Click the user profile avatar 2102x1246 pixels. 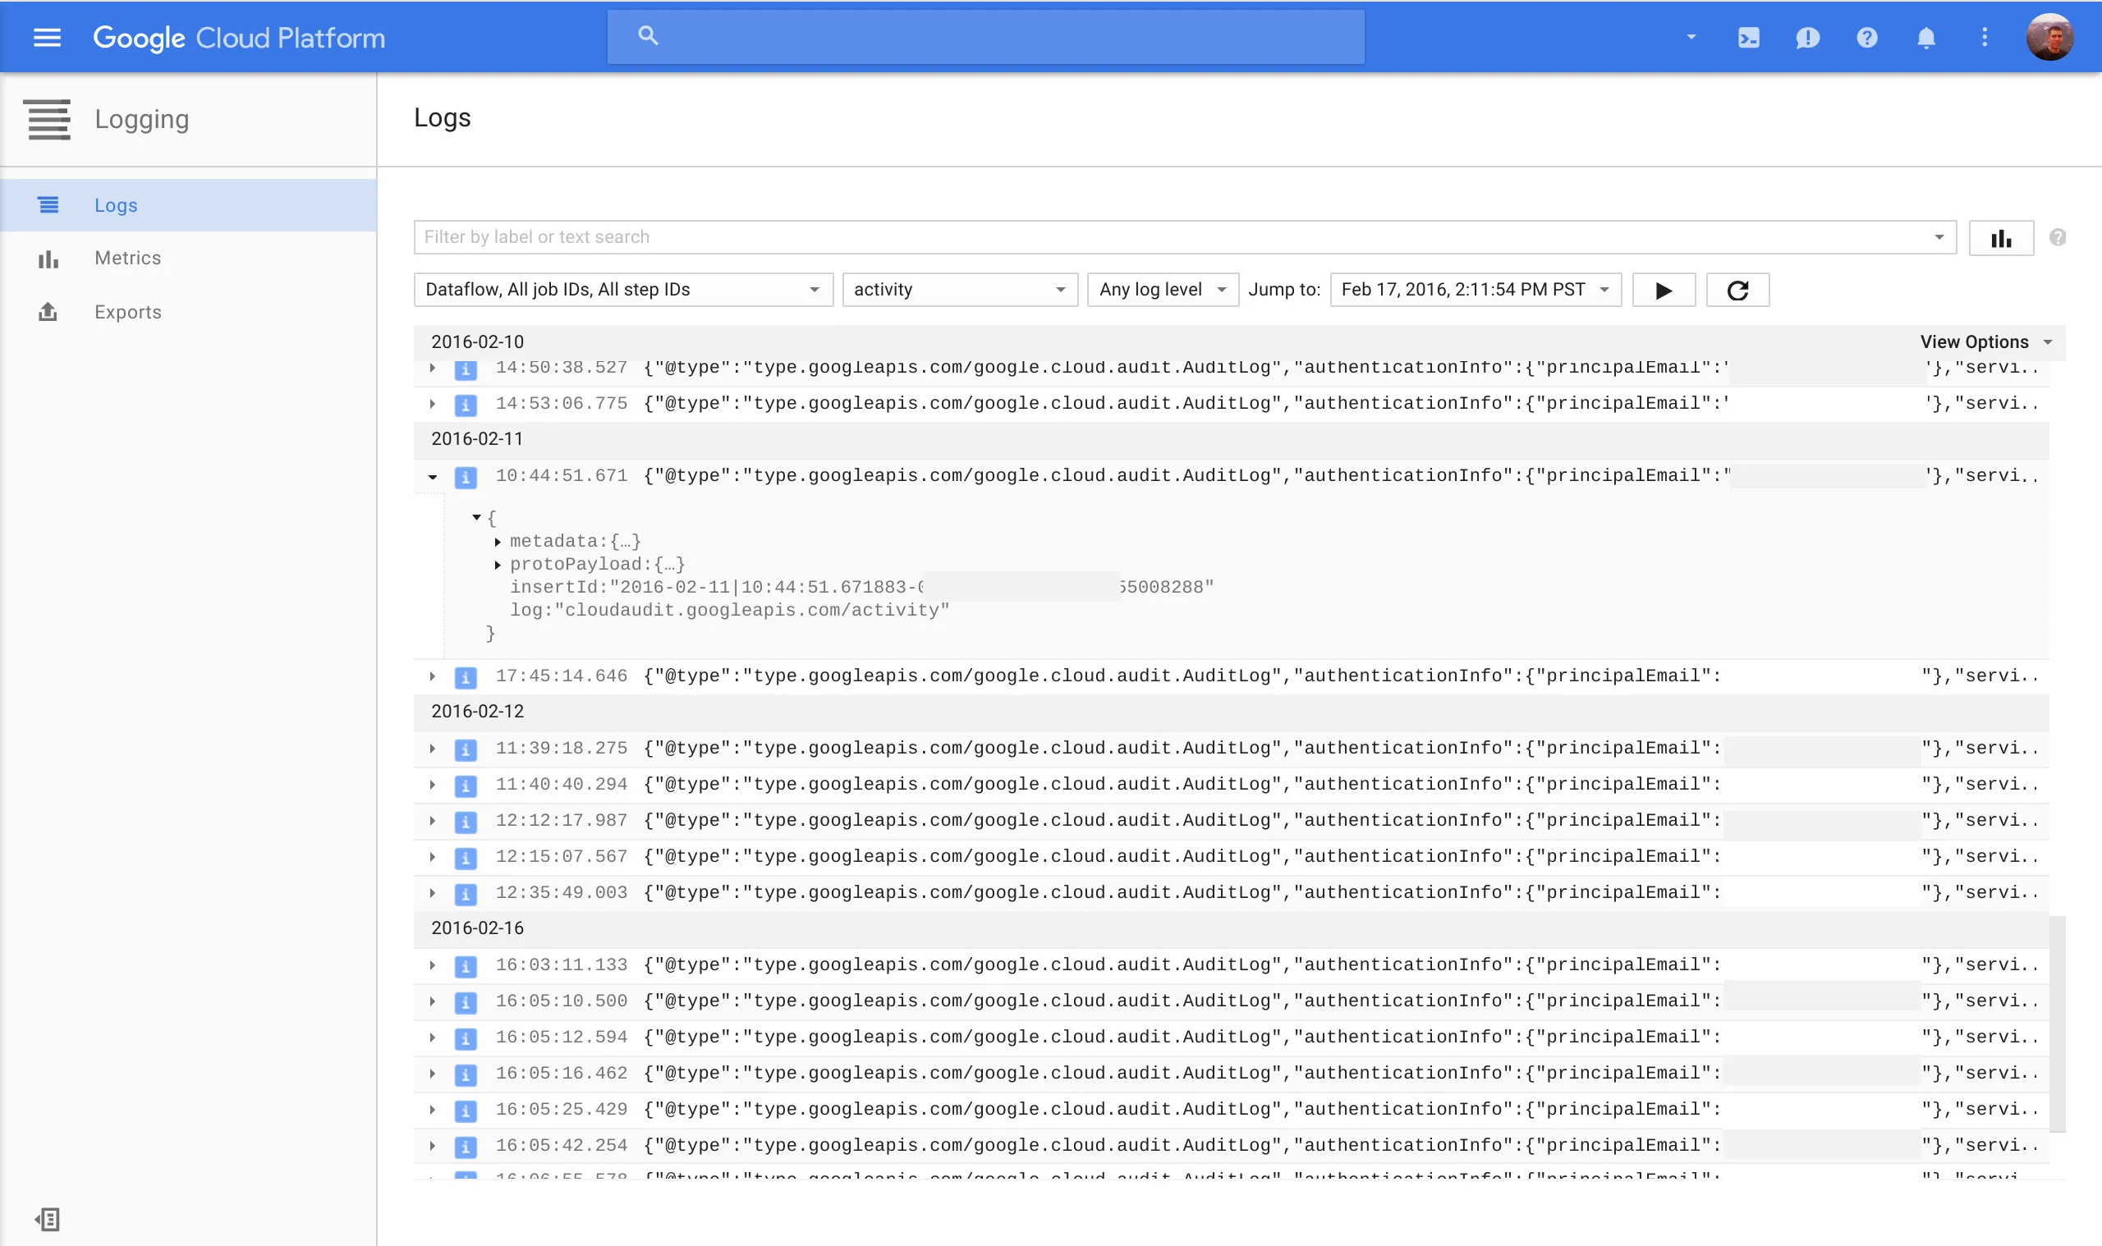click(x=2049, y=38)
